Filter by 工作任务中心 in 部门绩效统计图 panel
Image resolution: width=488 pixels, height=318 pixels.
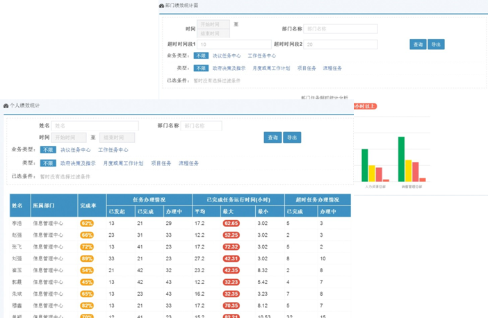pyautogui.click(x=262, y=56)
